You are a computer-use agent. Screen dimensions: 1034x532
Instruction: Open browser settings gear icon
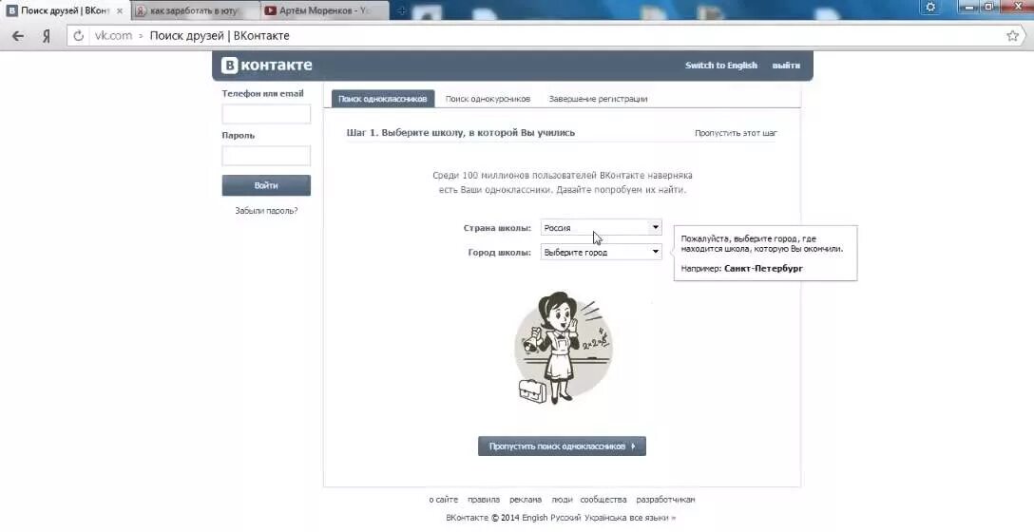[x=930, y=8]
